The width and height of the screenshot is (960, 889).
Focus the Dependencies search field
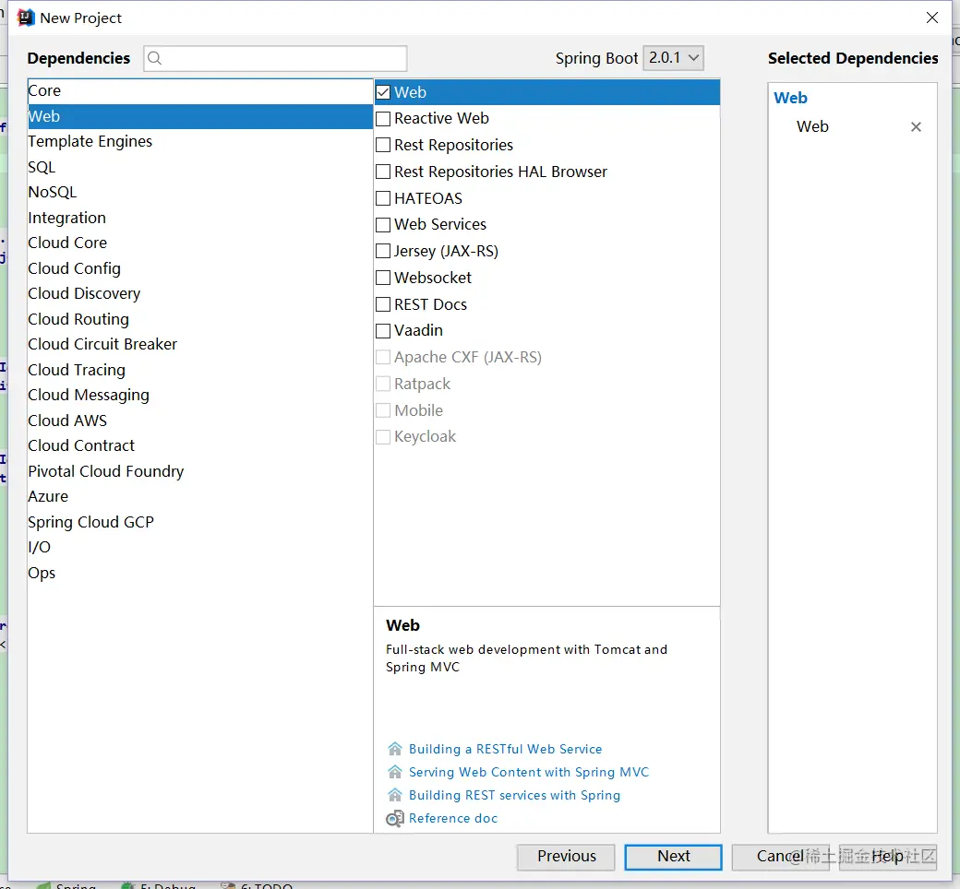275,58
